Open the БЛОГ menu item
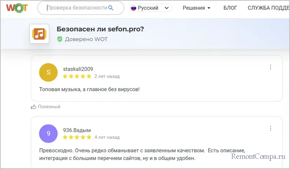This screenshot has width=290, height=169. point(230,8)
